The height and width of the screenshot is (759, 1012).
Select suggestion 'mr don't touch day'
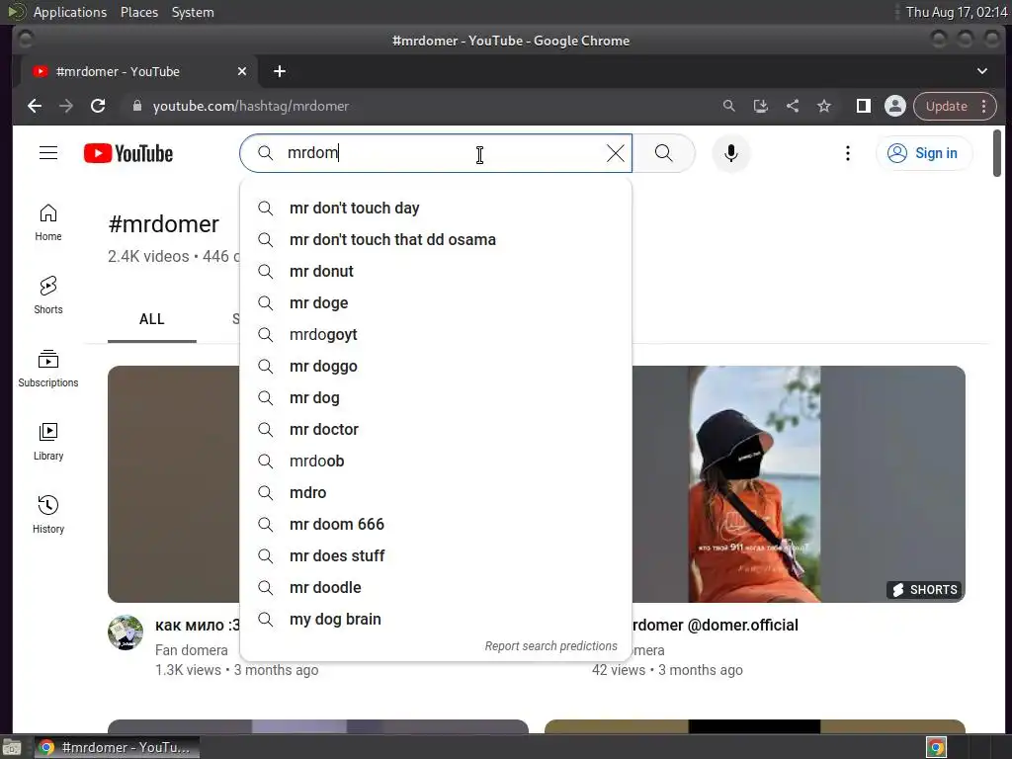(436, 208)
